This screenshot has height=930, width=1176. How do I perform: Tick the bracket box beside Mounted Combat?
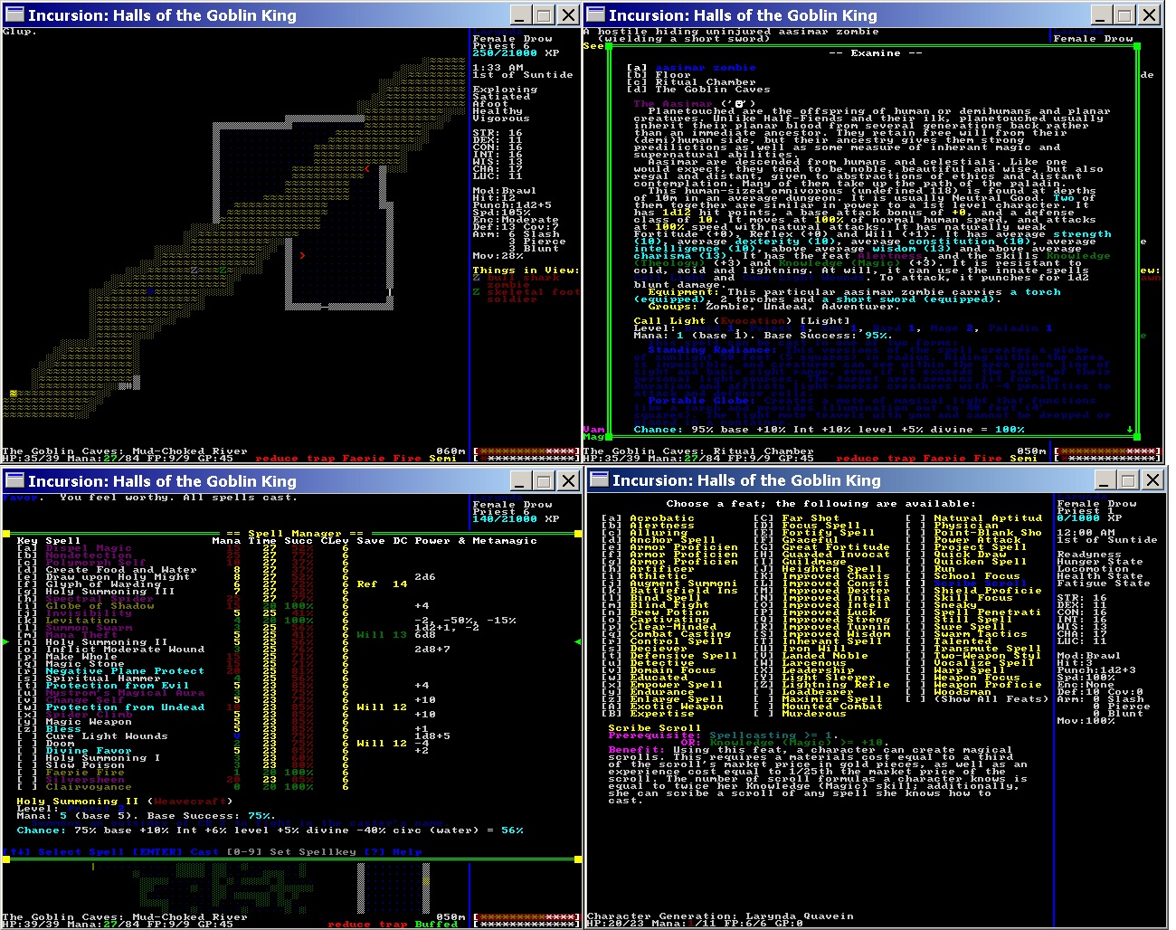pyautogui.click(x=763, y=707)
